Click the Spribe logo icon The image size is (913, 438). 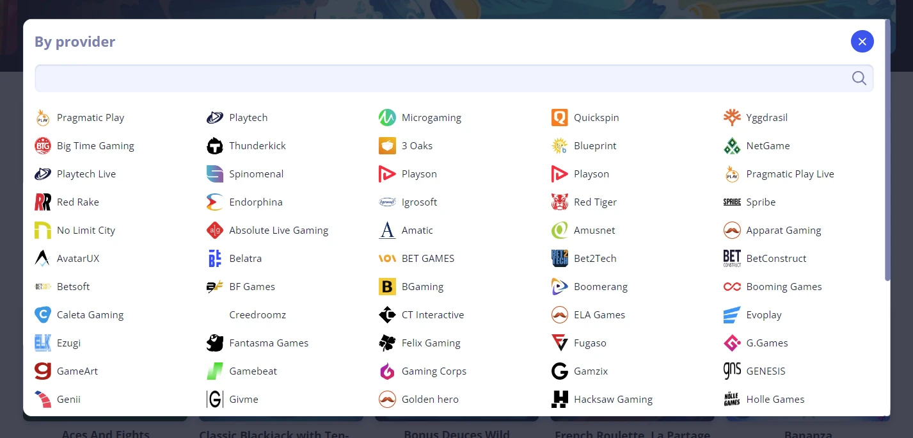[x=732, y=202]
